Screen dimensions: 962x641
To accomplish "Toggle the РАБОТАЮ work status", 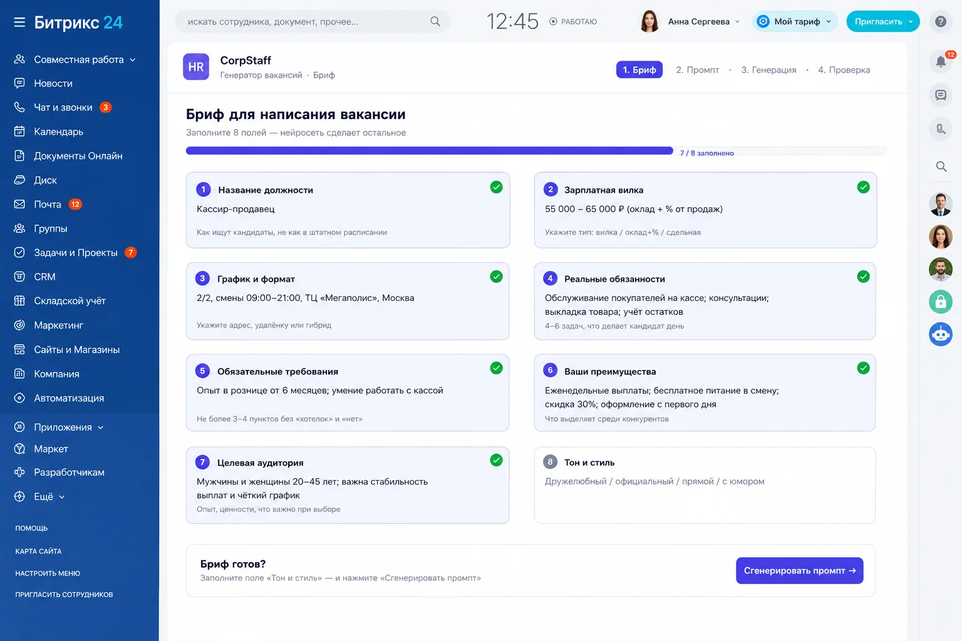I will 573,21.
